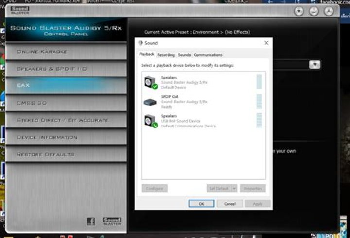
Task: Click the 'Ready' status under SPDIF Out
Action: (x=167, y=107)
